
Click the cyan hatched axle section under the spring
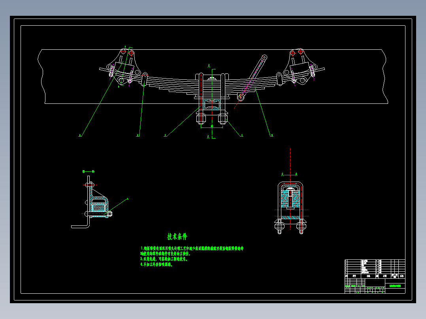[x=212, y=105]
